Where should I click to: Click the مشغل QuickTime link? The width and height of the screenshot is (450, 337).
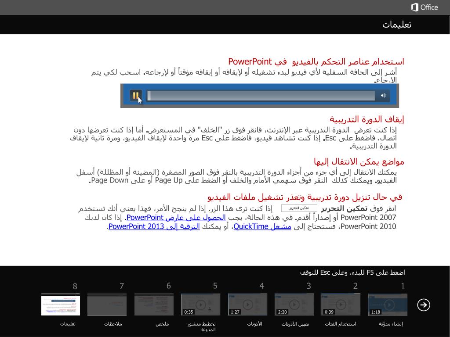pyautogui.click(x=262, y=226)
